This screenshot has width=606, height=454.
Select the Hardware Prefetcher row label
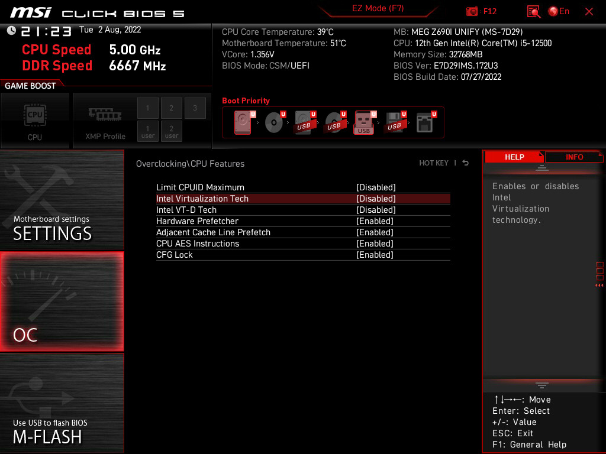[x=197, y=221]
